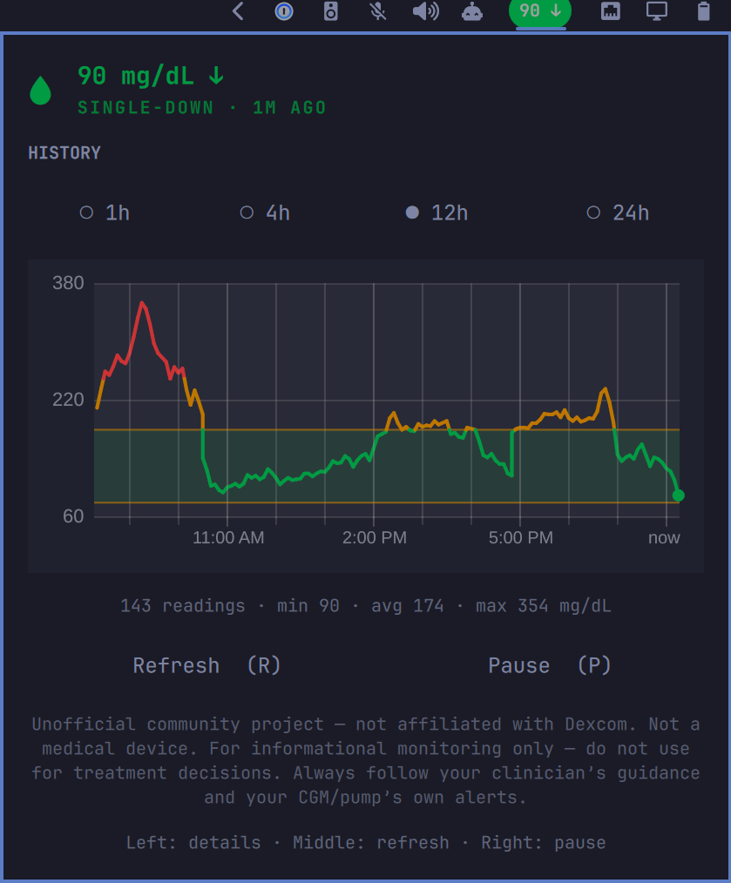Open the 1Password tray icon

(284, 11)
